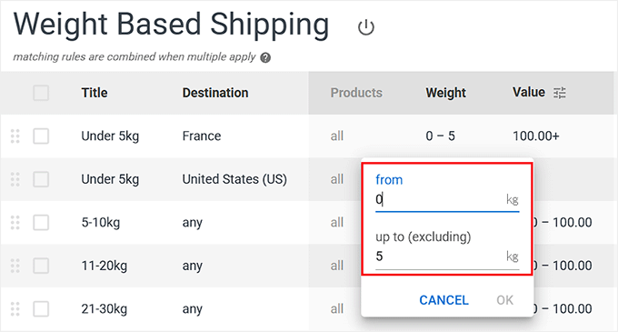Click drag handle for United States row

[15, 179]
